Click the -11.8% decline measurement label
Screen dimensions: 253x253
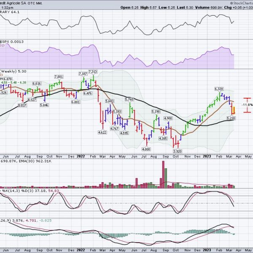tap(247, 105)
